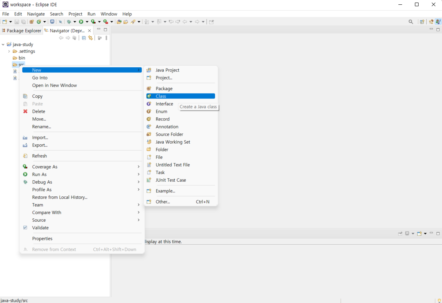The width and height of the screenshot is (442, 303).
Task: Open the Navigator view menu dots
Action: coord(106,38)
